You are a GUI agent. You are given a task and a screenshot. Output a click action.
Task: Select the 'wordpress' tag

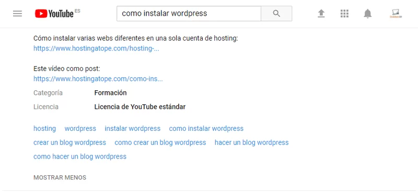80,129
